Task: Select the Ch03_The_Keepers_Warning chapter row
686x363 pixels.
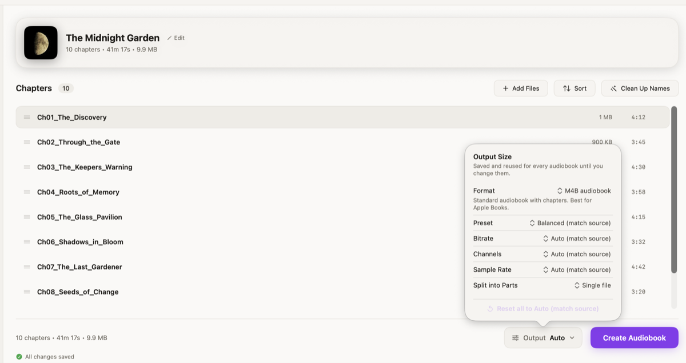Action: [x=342, y=167]
